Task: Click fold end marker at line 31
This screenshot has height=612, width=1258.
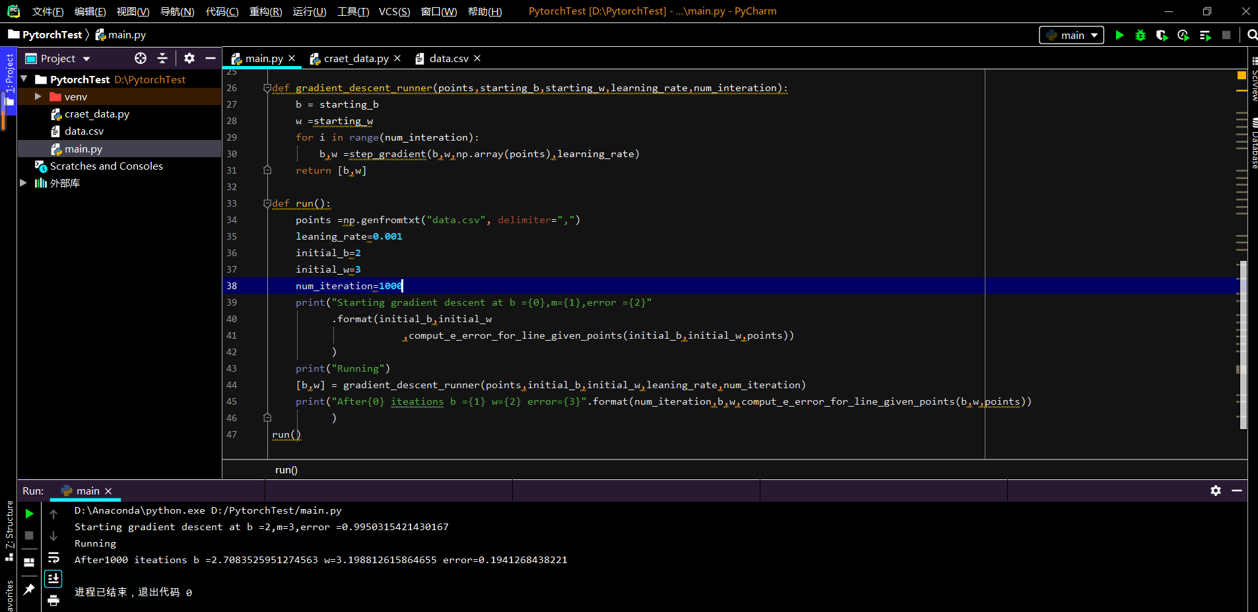Action: (267, 170)
